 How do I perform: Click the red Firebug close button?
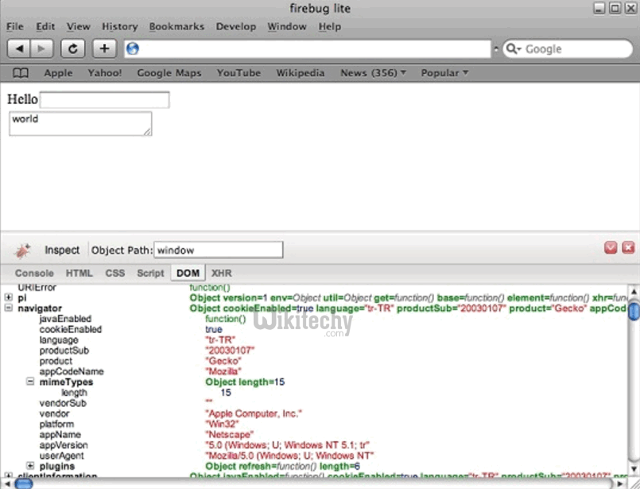pyautogui.click(x=628, y=248)
